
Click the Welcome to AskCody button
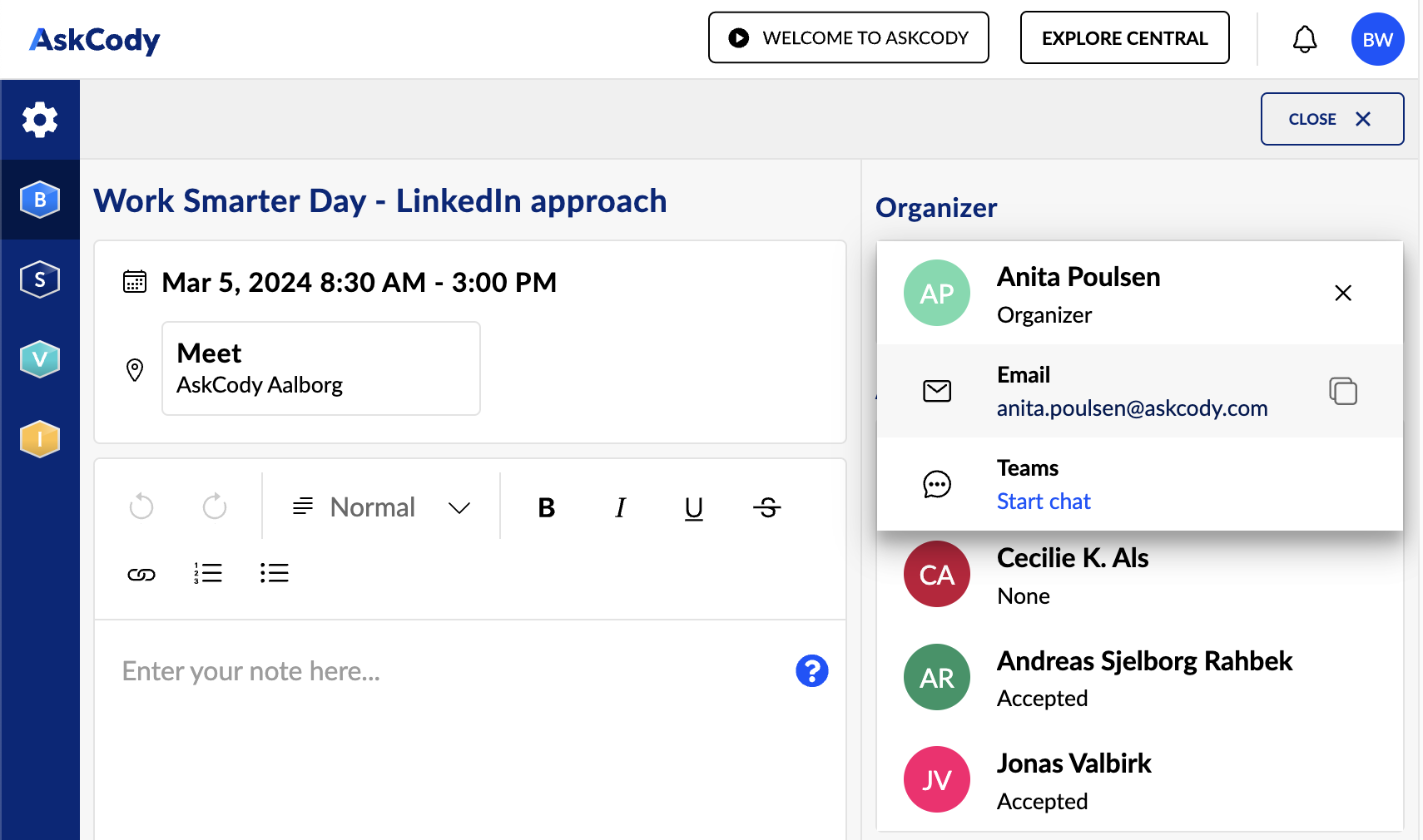[849, 37]
